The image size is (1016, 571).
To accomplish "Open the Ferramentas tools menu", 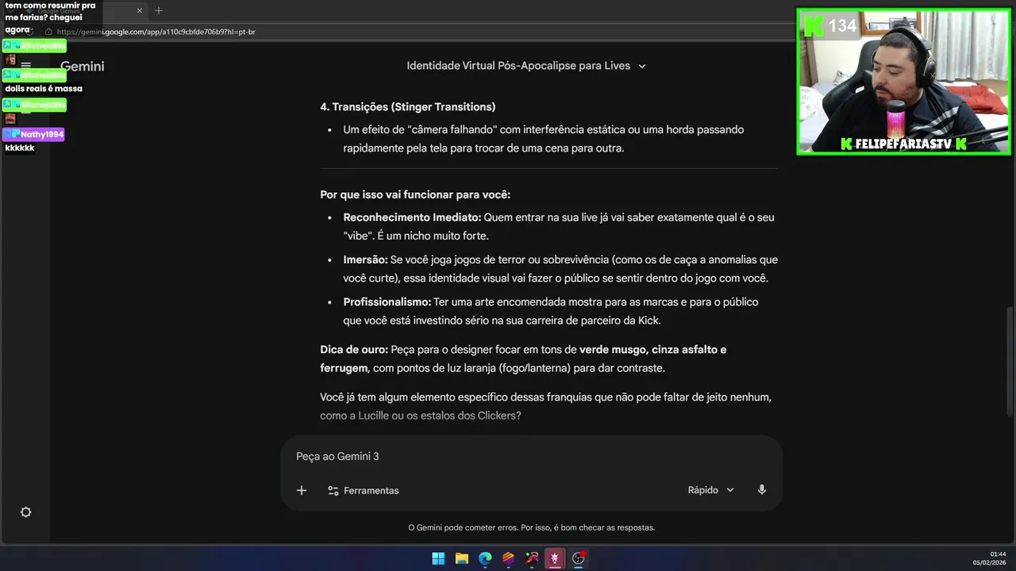I will tap(364, 491).
